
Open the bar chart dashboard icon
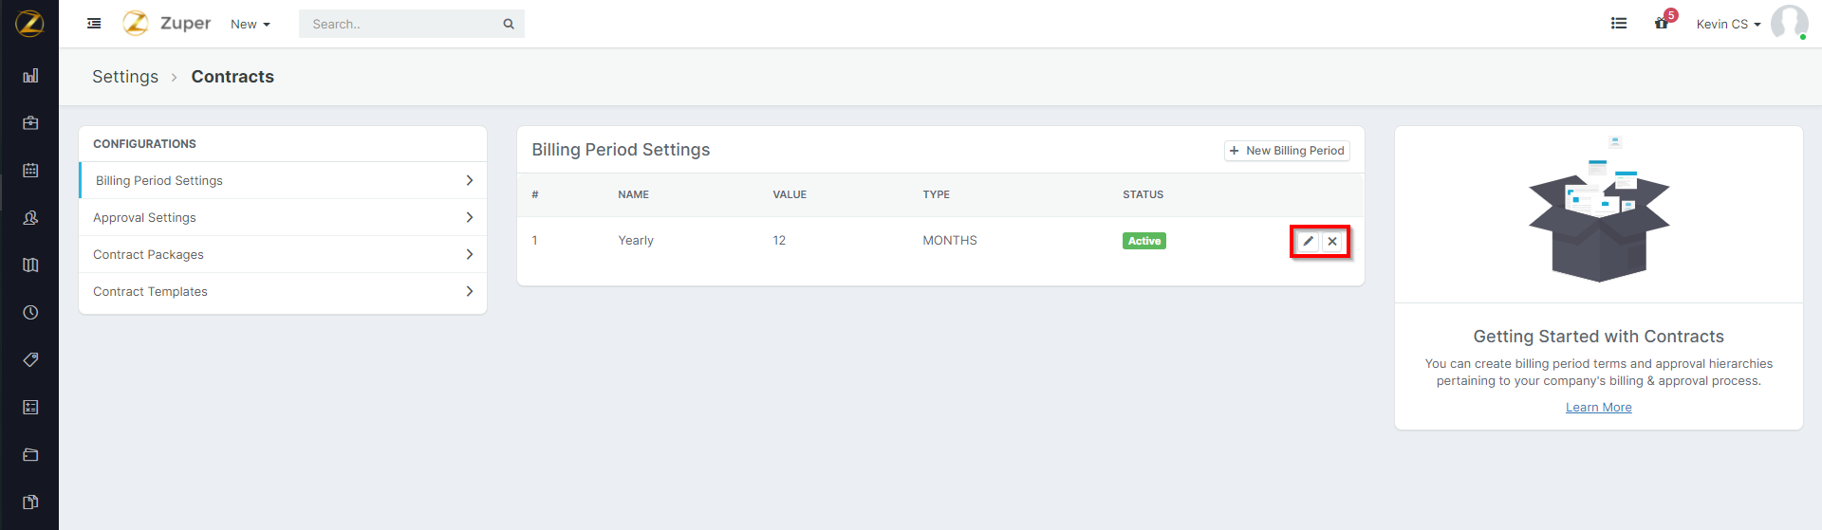tap(30, 76)
